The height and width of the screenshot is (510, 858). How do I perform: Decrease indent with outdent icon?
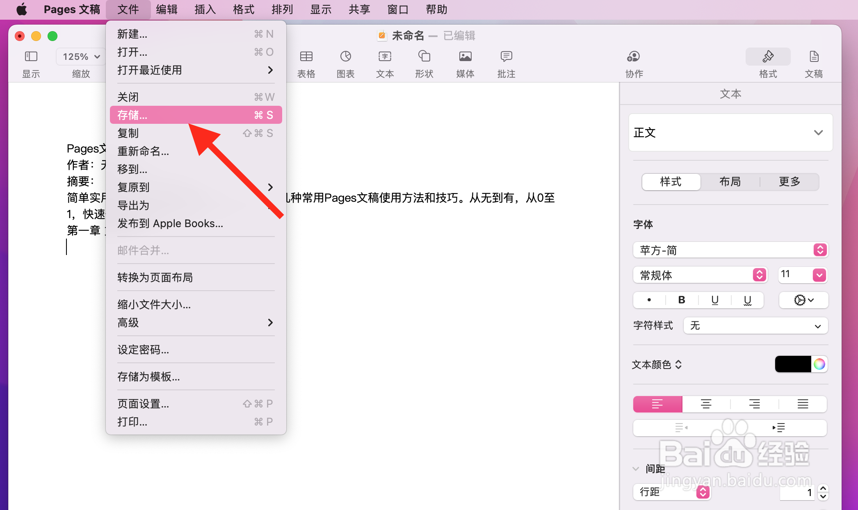[x=681, y=428]
